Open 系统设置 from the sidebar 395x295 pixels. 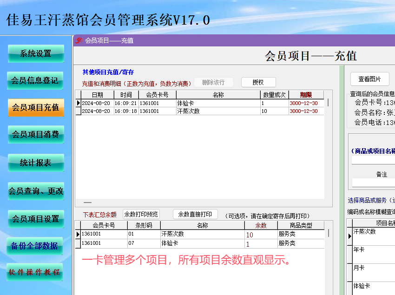pos(36,54)
